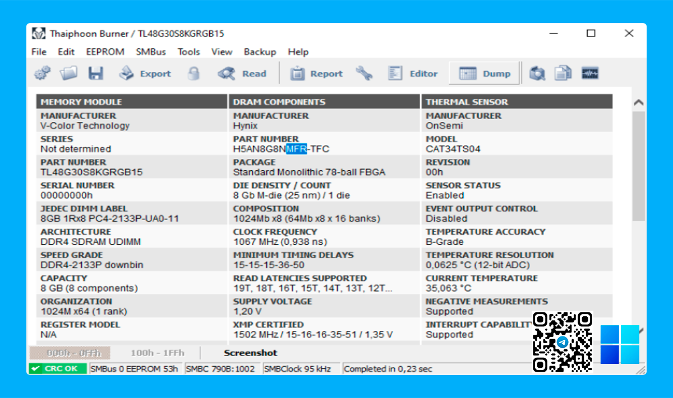The image size is (673, 398).
Task: Click the 8GB 1Rx8 PC4-2133P-UA0-11 label value
Action: point(109,218)
